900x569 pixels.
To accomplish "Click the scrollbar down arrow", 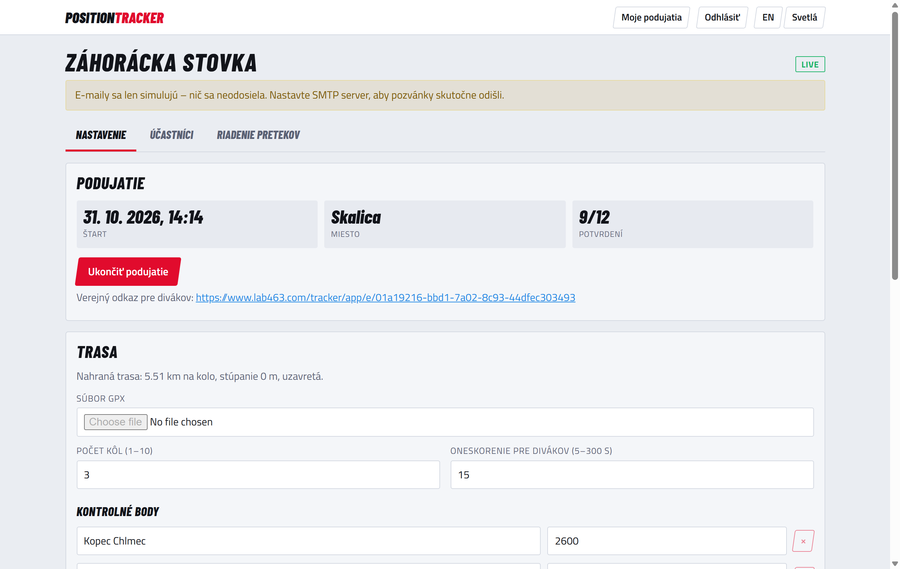I will [895, 563].
